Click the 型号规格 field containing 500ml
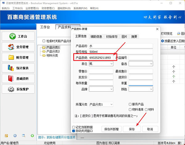 pyautogui.click(x=121, y=52)
